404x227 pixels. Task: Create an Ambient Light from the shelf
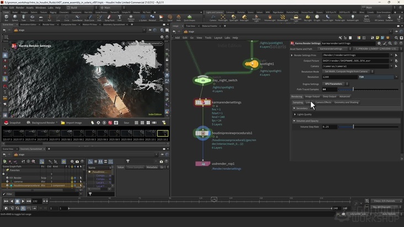[x=353, y=18]
